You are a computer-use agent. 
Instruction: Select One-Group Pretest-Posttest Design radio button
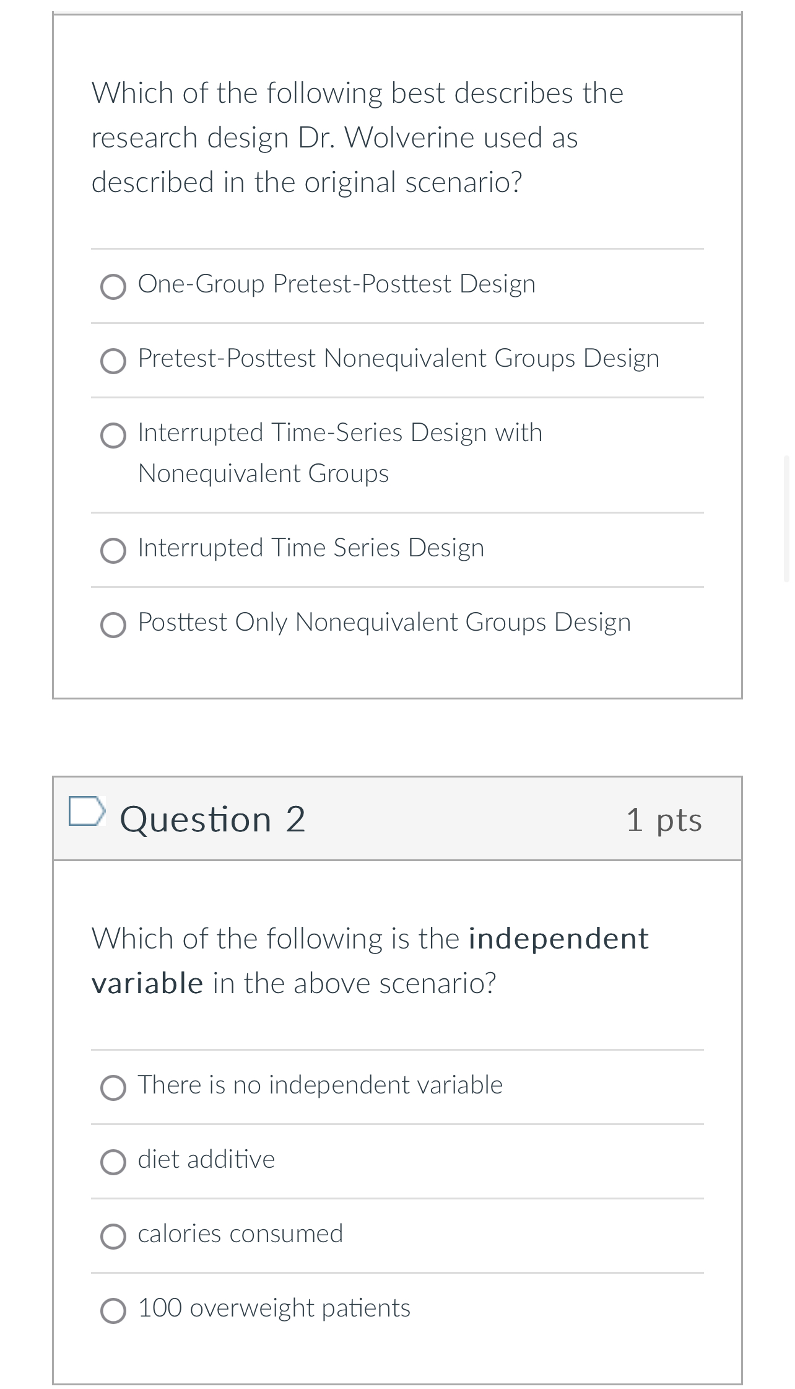point(113,287)
